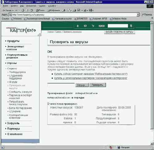The image size is (154, 150).
Task: Click the ОНЛАЙН-ПРОВЕРКА НА ВИРУСЫ button
Action: tap(119, 32)
